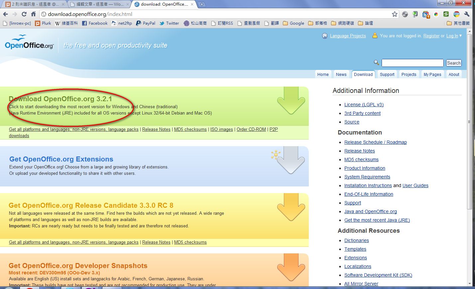This screenshot has width=475, height=289.
Task: Open the [linroex-pc] bookmark
Action: [x=16, y=23]
